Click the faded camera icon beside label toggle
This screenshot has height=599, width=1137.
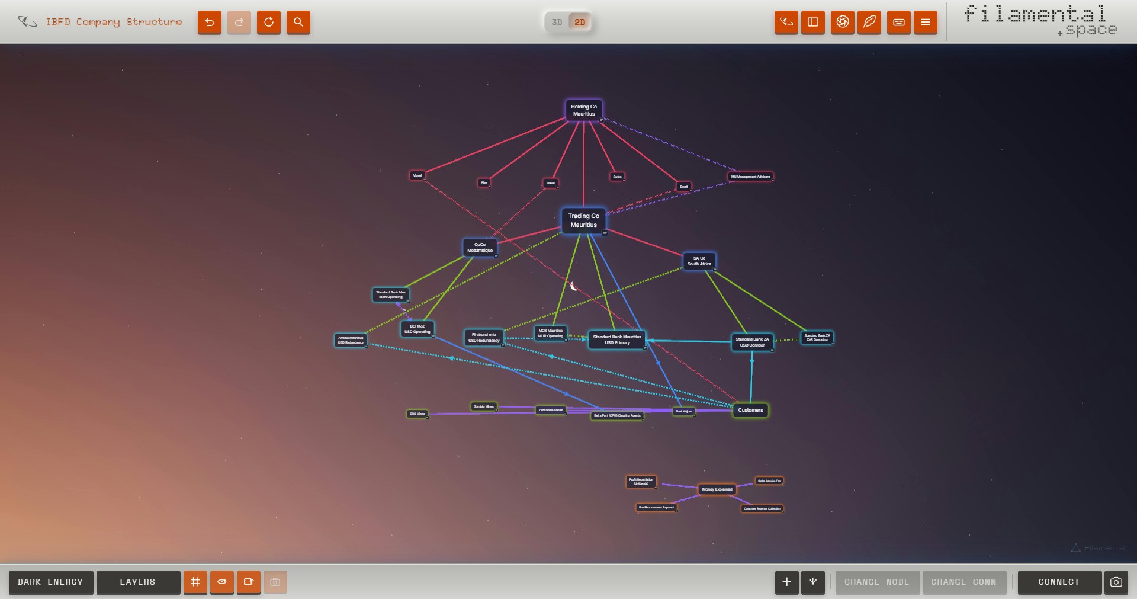pos(275,582)
